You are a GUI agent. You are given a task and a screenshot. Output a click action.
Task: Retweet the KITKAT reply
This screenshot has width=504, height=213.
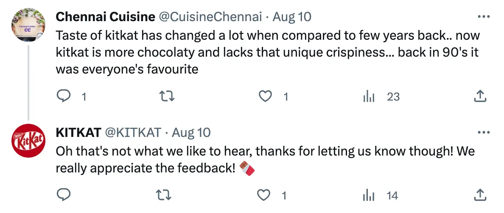(x=163, y=195)
